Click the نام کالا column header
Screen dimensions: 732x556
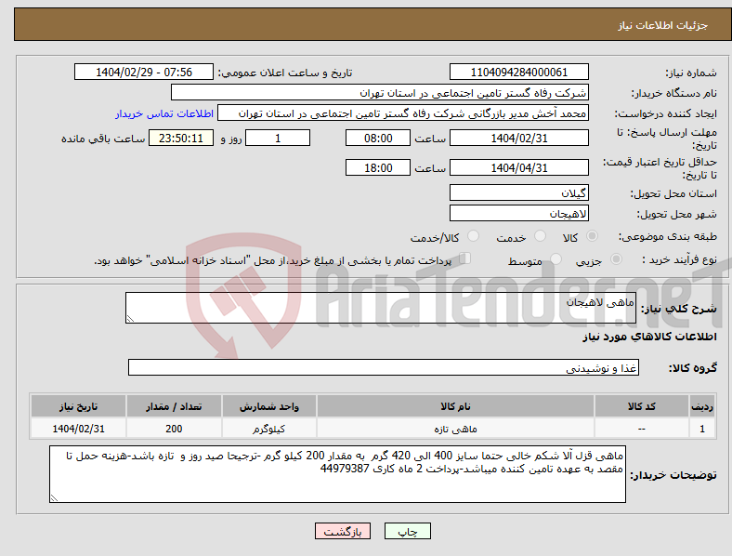click(x=455, y=406)
